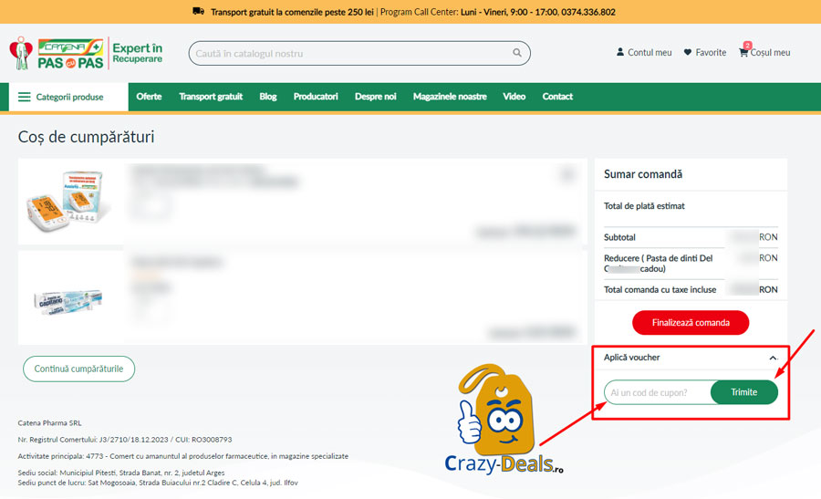The image size is (821, 499).
Task: Click Total comanda cu taxe incluse text
Action: (660, 289)
